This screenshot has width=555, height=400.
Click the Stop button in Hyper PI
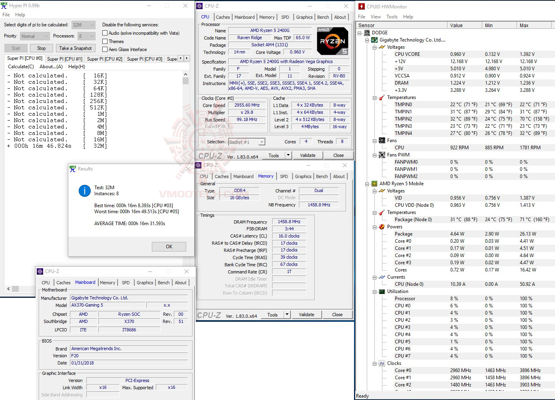point(42,48)
